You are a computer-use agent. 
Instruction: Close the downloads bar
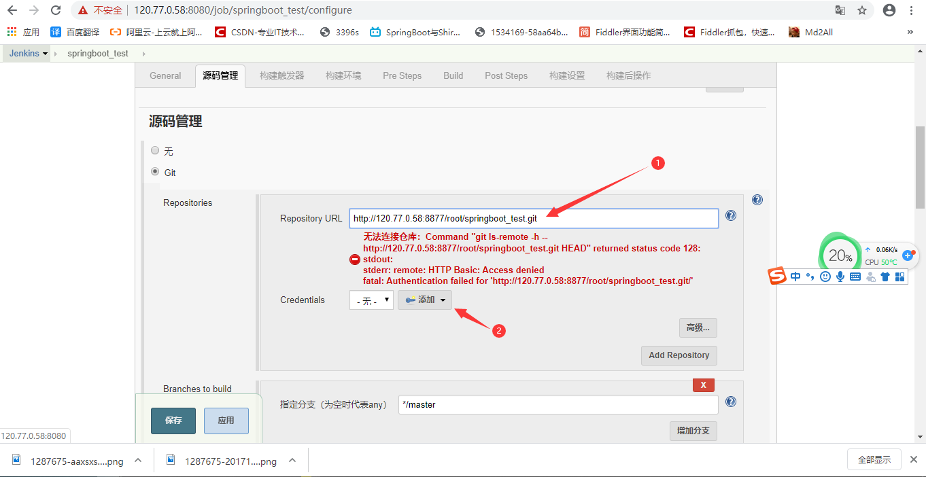914,459
